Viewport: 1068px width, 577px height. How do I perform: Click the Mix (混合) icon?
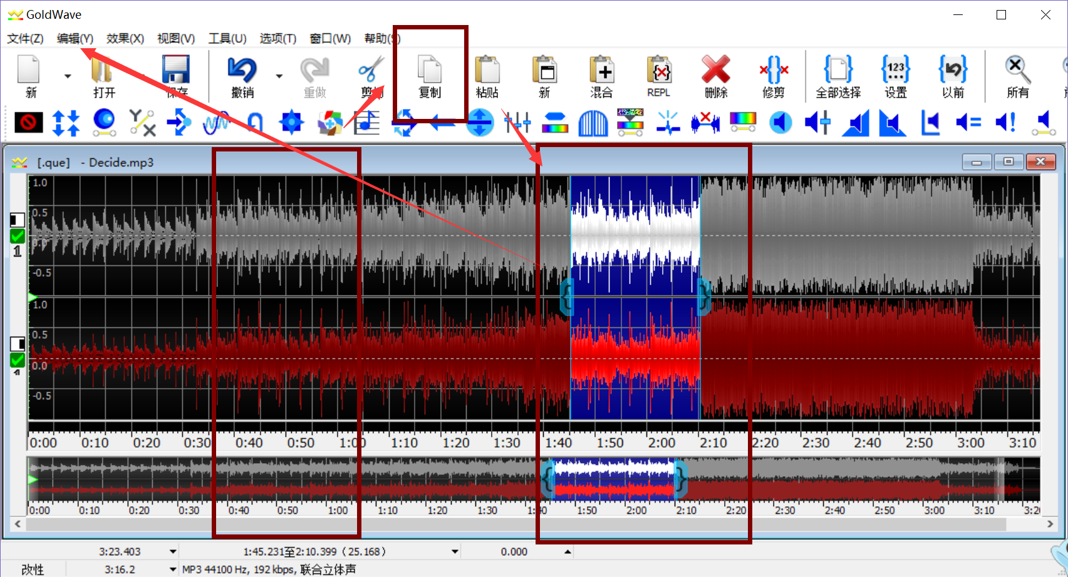click(x=601, y=75)
